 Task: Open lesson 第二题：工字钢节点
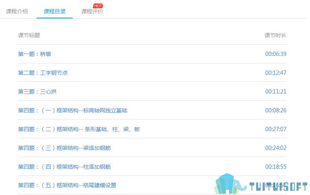click(x=43, y=73)
